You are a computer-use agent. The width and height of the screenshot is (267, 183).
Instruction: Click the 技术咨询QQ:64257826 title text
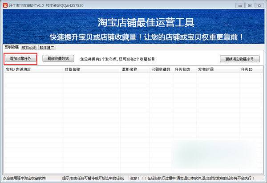(65, 5)
